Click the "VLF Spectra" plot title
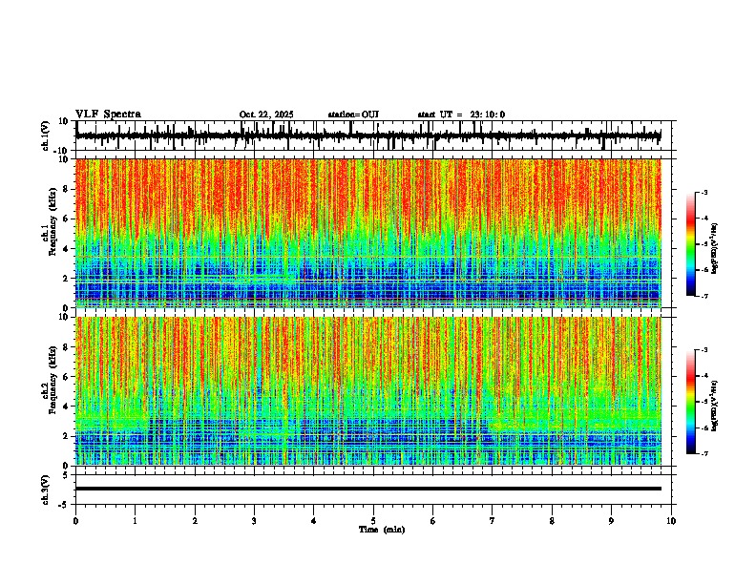 pos(109,115)
